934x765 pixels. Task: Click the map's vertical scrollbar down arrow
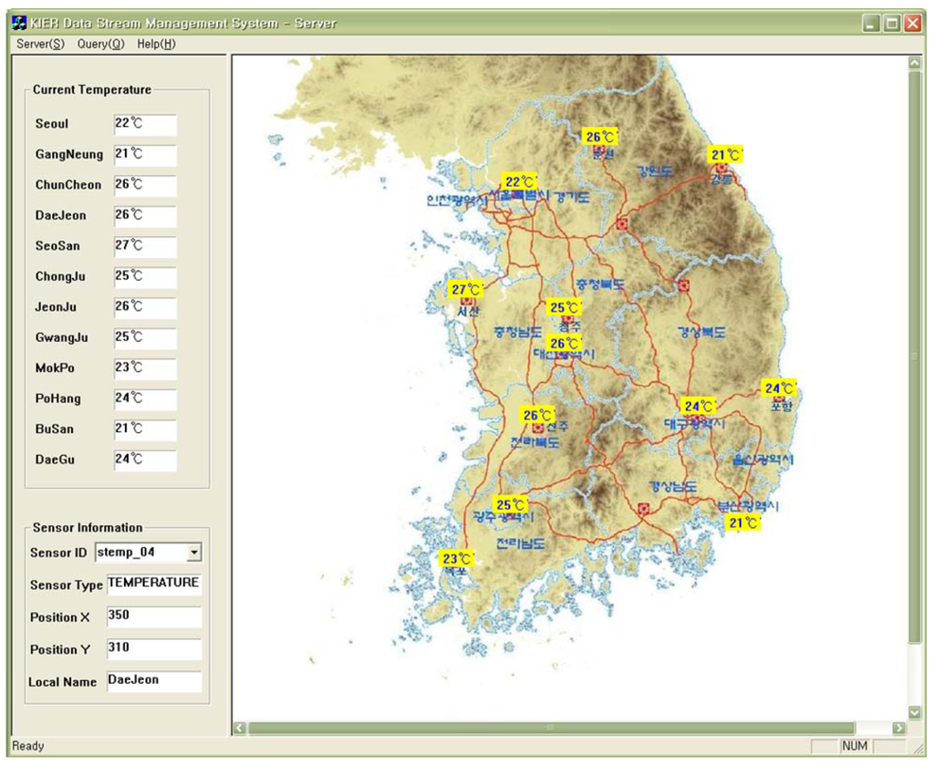click(x=915, y=712)
